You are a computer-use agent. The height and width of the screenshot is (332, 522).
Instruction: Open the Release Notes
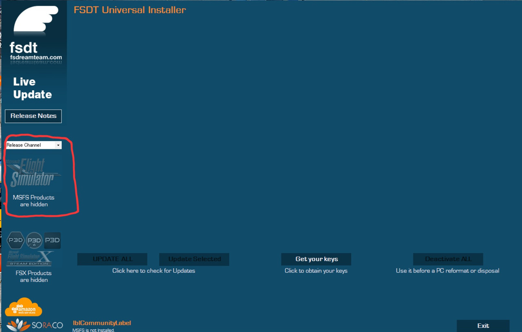(x=33, y=116)
